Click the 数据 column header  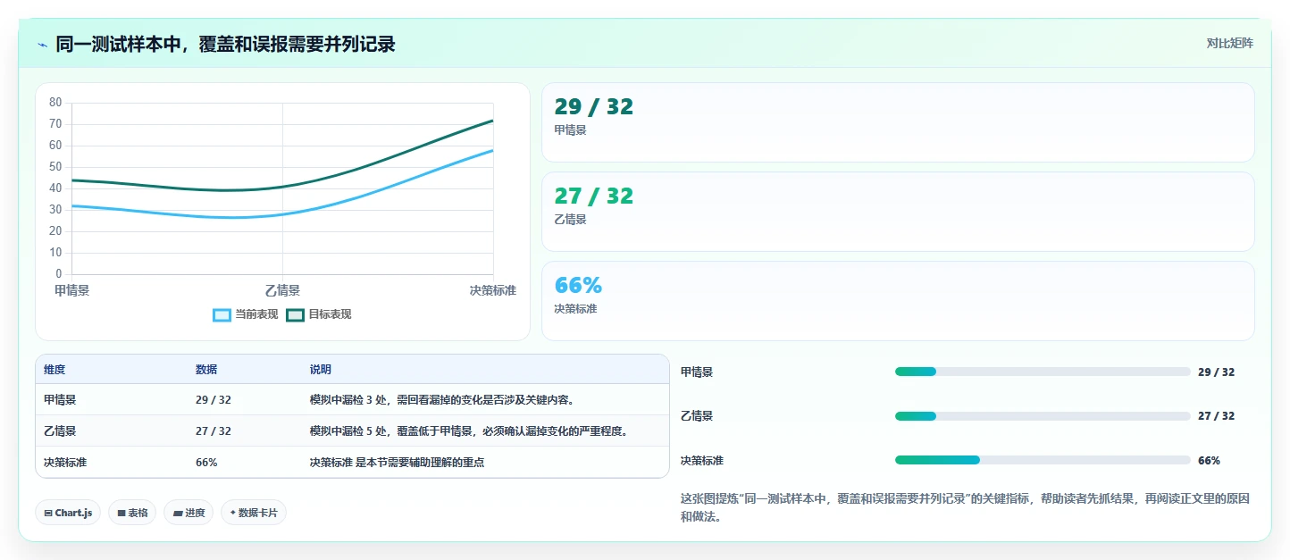click(206, 370)
